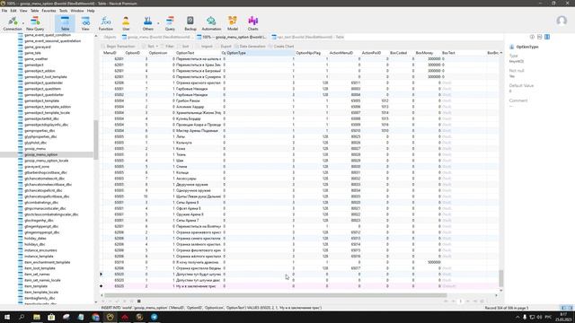Open File Explorer from the taskbar

[x=37, y=317]
